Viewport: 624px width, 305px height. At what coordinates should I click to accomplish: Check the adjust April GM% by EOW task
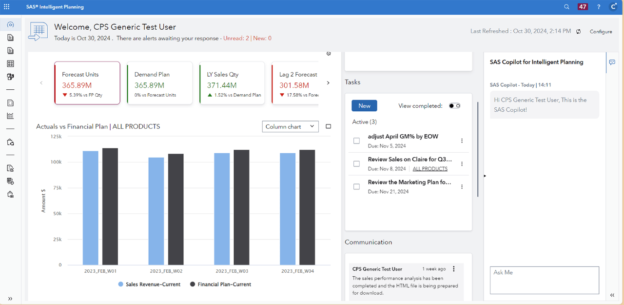click(356, 141)
